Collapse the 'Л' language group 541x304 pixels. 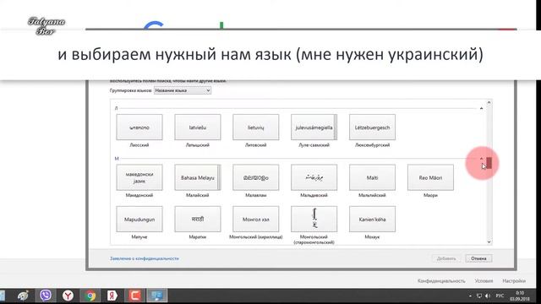coord(481,108)
